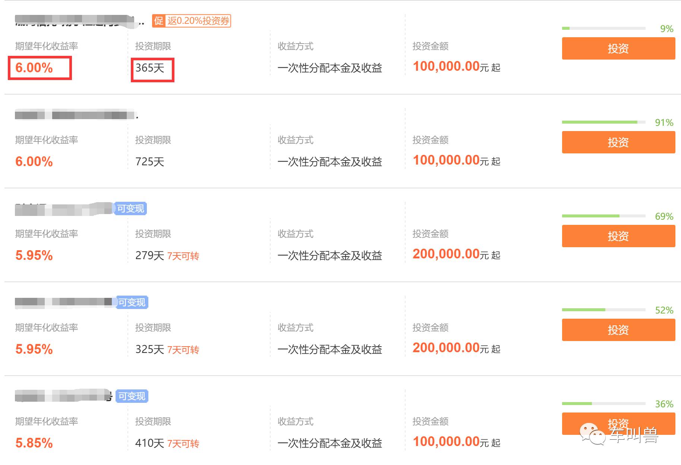Screen dimensions: 681x465
Task: Click 可变现 badge on the 279天 product
Action: point(130,208)
